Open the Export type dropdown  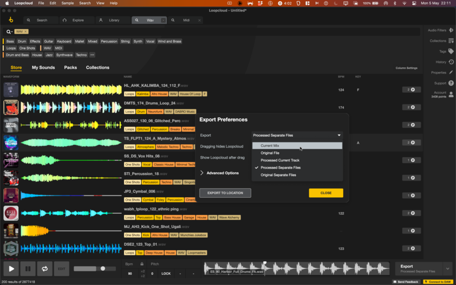tap(297, 135)
